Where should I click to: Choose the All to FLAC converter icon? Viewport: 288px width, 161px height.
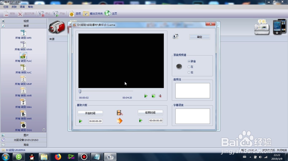[x=23, y=56]
